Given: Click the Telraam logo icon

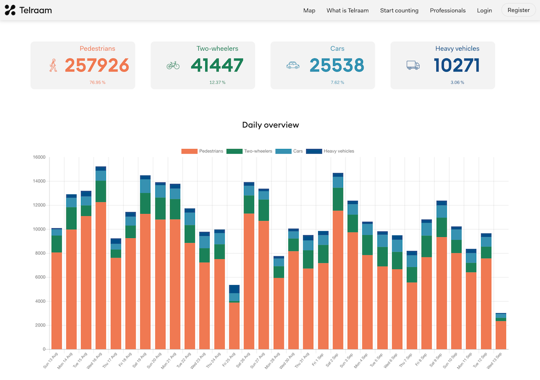Looking at the screenshot, I should pyautogui.click(x=10, y=10).
